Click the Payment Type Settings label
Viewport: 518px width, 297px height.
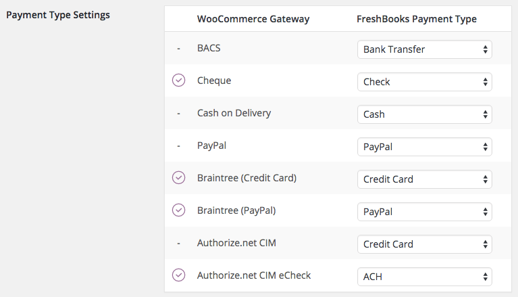tap(58, 15)
